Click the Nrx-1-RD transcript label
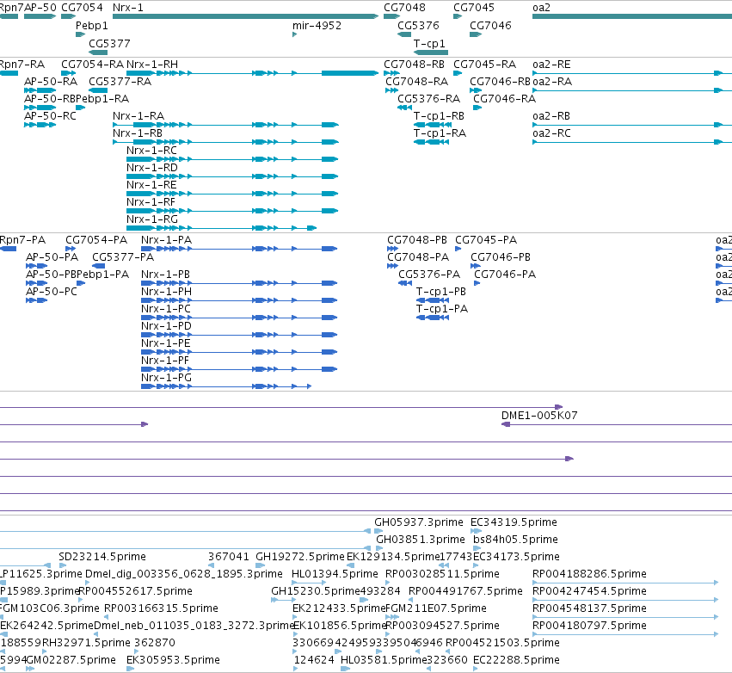Viewport: 732px width, 673px height. [x=151, y=167]
